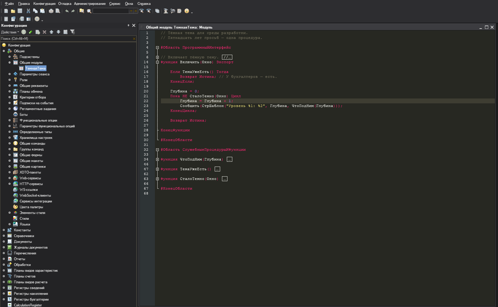Image resolution: width=498 pixels, height=307 pixels.
Task: Collapse the Общие модули tree node
Action: pyautogui.click(x=9, y=63)
